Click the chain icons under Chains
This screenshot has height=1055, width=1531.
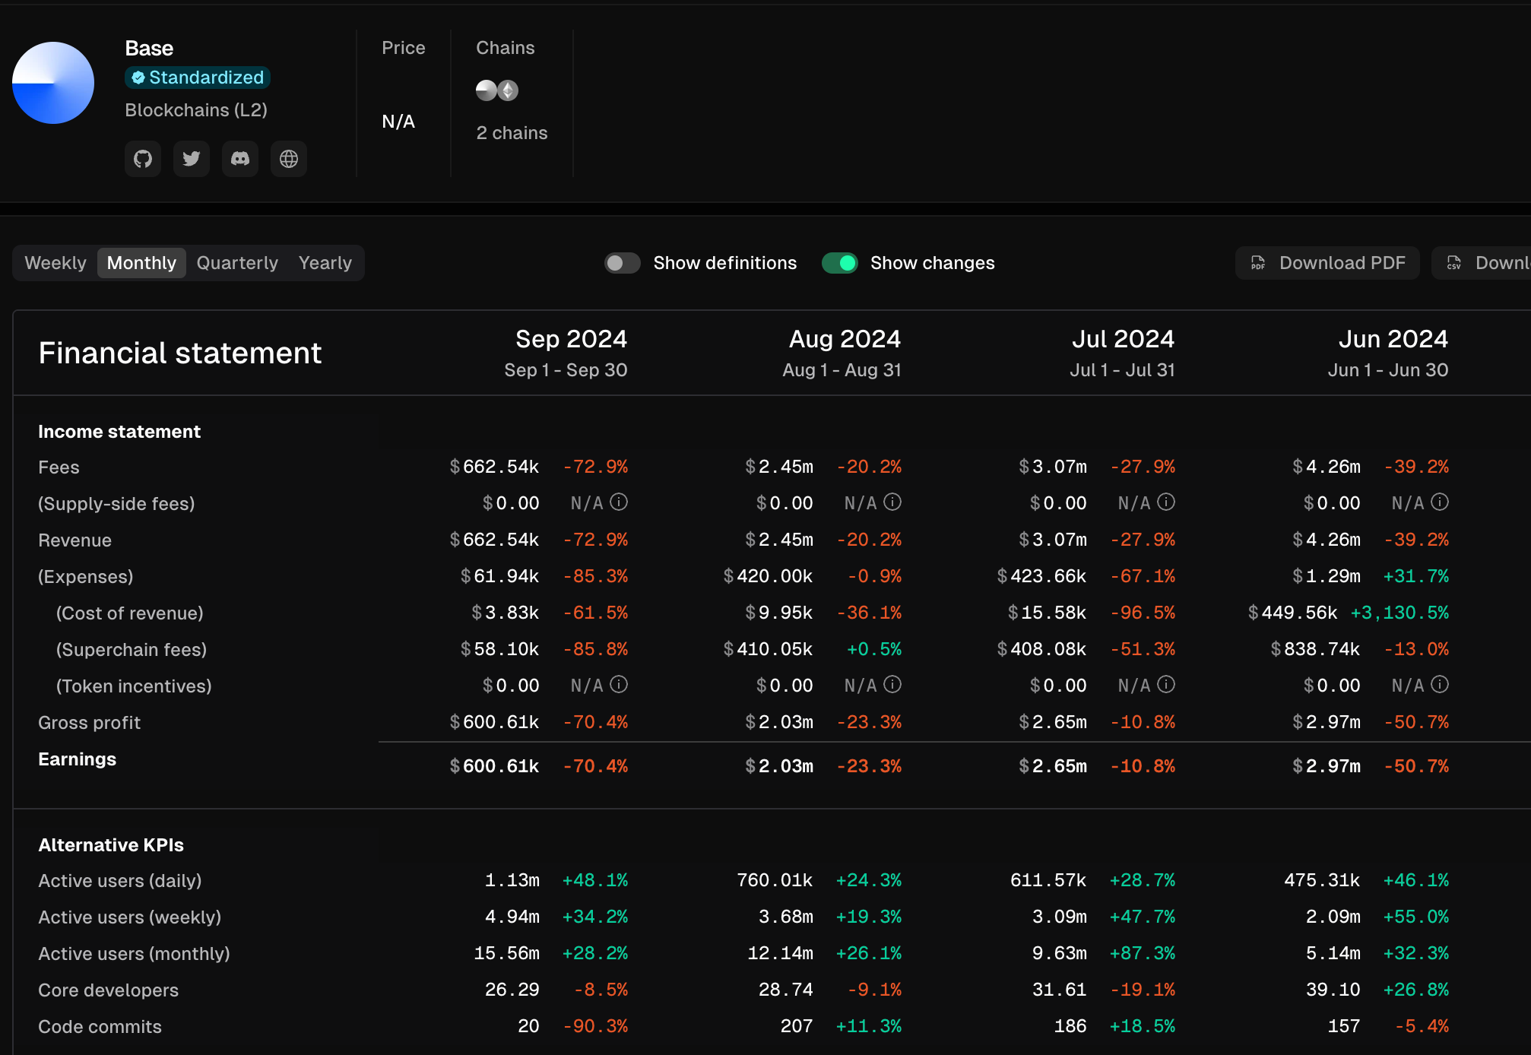(497, 90)
